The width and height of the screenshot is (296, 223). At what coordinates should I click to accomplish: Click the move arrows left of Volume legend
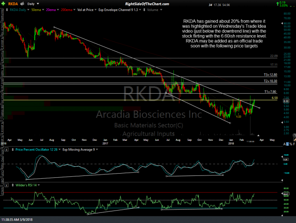pos(144,10)
